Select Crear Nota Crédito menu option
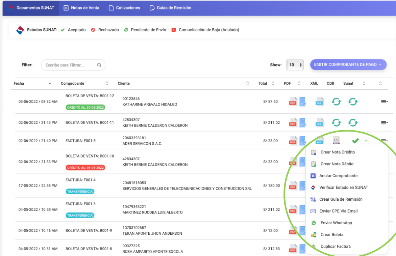The height and width of the screenshot is (256, 396). 338,152
